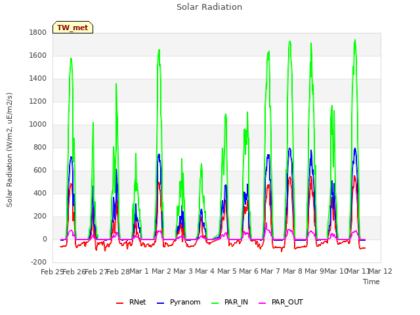Screen dimensions: 420x315
Task: Click the Mar 7 x-axis tick label
Action: (270, 271)
